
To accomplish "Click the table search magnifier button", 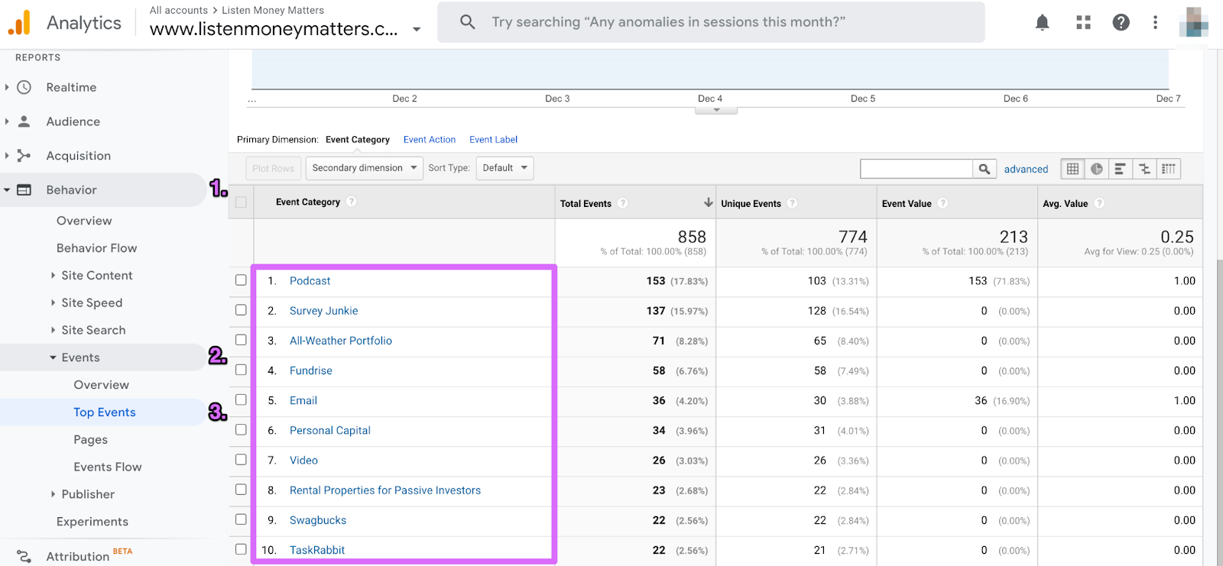I will coord(984,169).
